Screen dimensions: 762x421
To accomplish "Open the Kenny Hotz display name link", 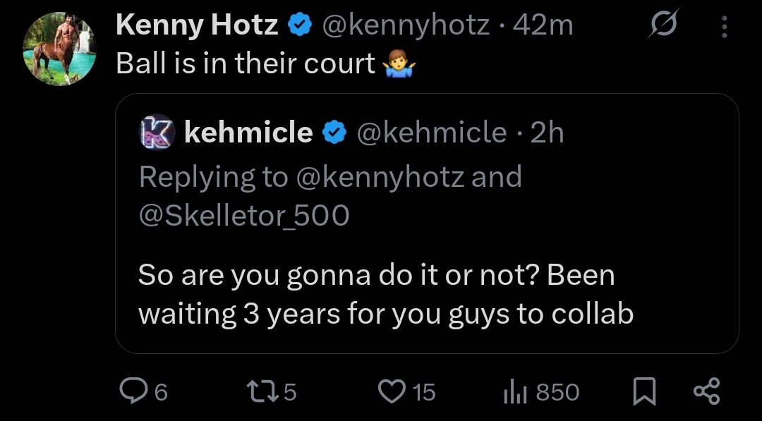I will pyautogui.click(x=197, y=26).
